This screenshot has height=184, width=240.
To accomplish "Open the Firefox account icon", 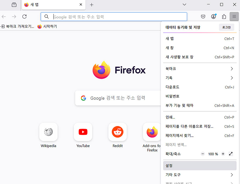I will click(213, 16).
